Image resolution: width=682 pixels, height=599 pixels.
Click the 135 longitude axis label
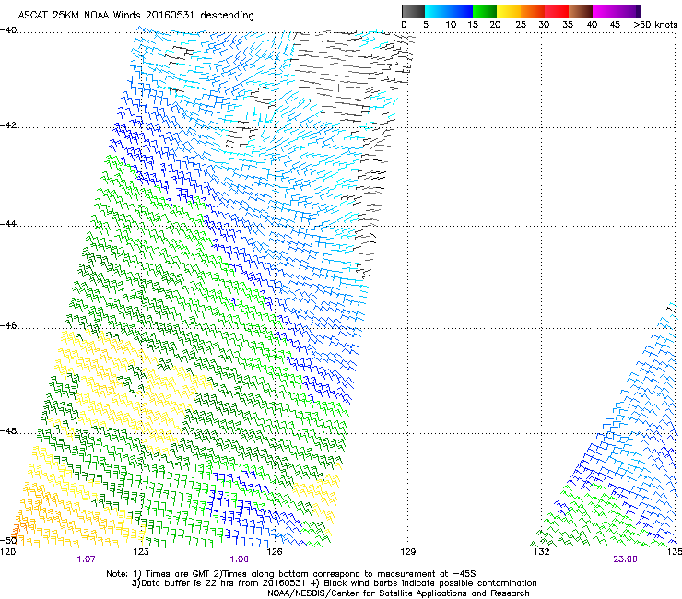click(675, 552)
